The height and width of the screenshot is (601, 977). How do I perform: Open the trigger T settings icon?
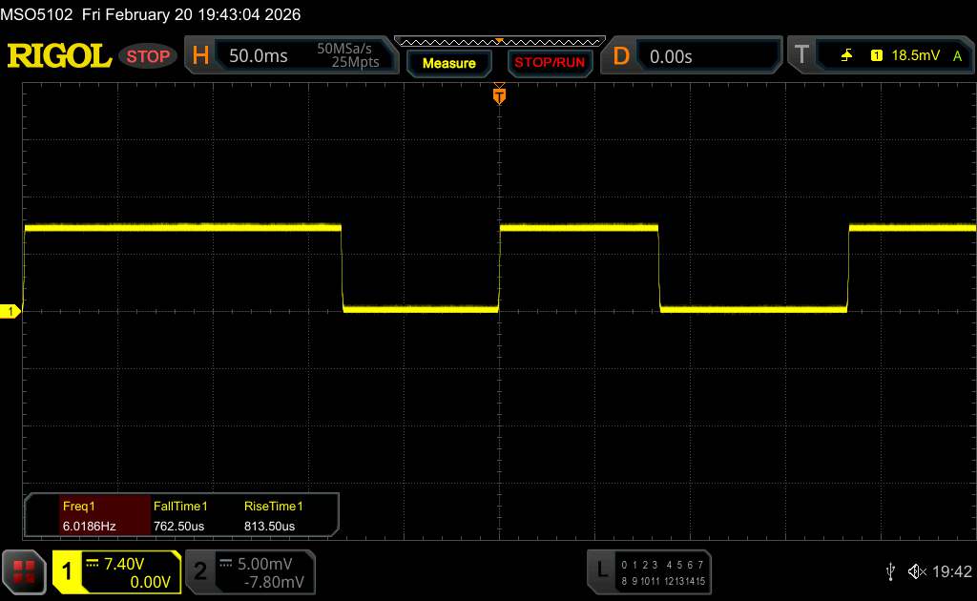[801, 56]
